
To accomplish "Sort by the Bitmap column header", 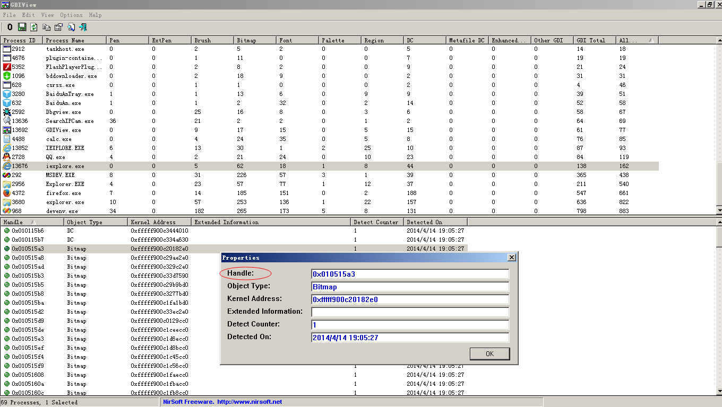I will (x=255, y=40).
